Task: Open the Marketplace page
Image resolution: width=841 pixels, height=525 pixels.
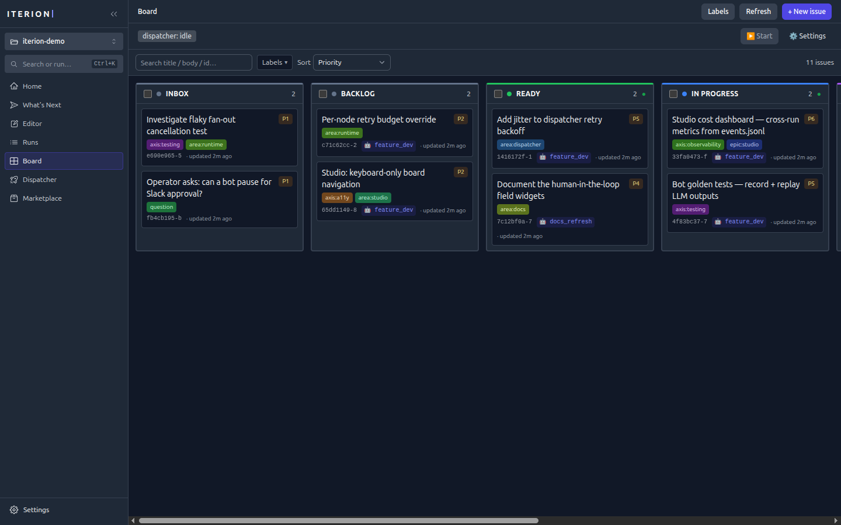Action: pyautogui.click(x=64, y=198)
